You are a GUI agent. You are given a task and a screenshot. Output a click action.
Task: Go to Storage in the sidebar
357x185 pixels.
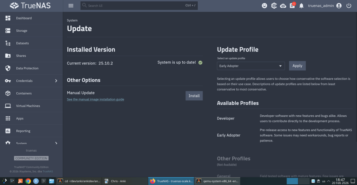[22, 31]
